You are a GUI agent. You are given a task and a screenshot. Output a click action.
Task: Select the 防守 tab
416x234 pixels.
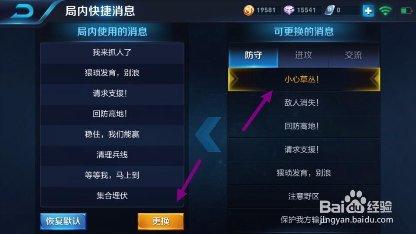tap(253, 55)
